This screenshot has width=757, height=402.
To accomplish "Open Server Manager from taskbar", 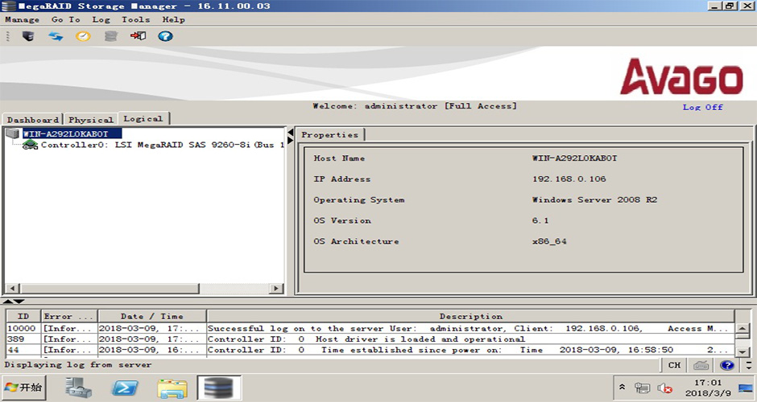I will 79,388.
